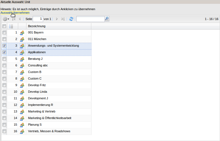The width and height of the screenshot is (220, 141).
Task: Go to the previous page
Action: (x=20, y=19)
